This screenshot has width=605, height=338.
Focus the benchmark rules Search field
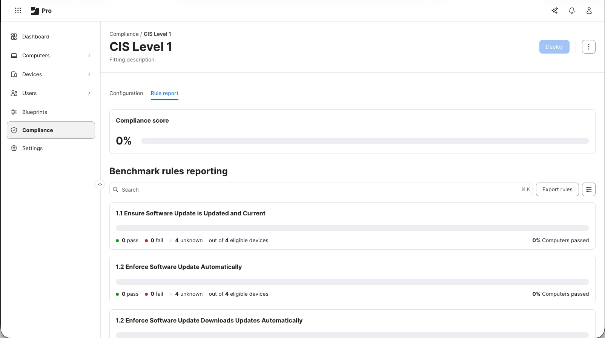321,189
